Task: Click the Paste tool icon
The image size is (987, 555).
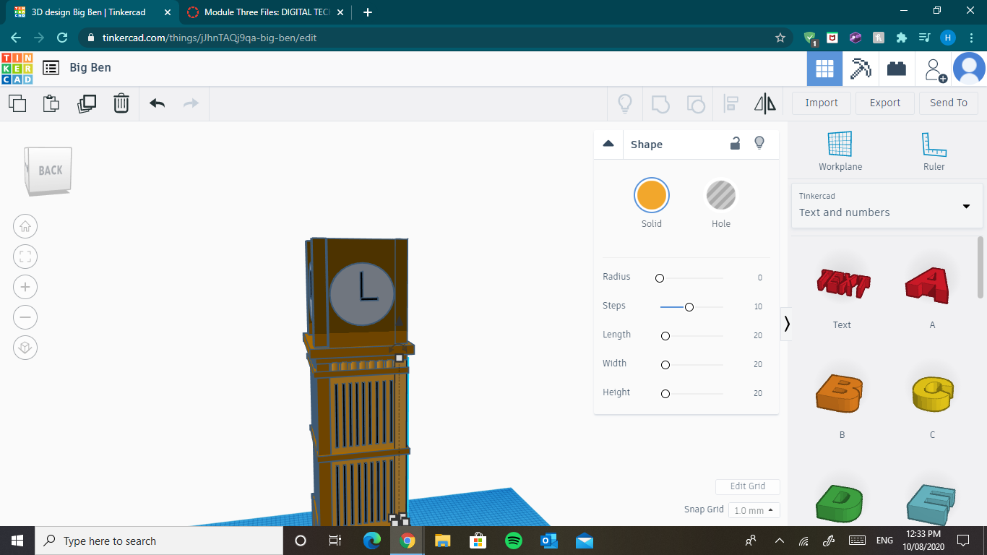Action: click(51, 103)
